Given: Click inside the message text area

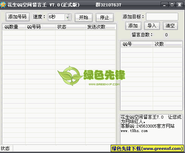Looking at the screenshot, I should click(151, 129).
